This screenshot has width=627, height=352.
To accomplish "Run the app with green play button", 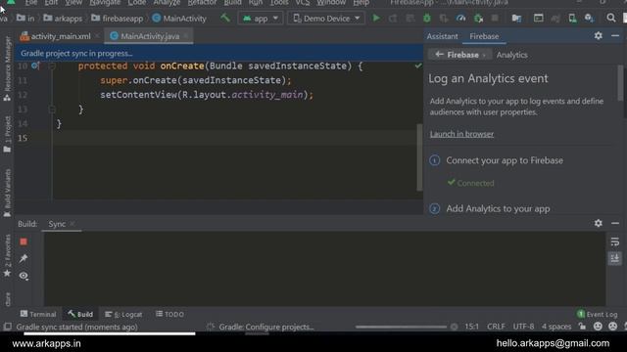I will click(376, 18).
